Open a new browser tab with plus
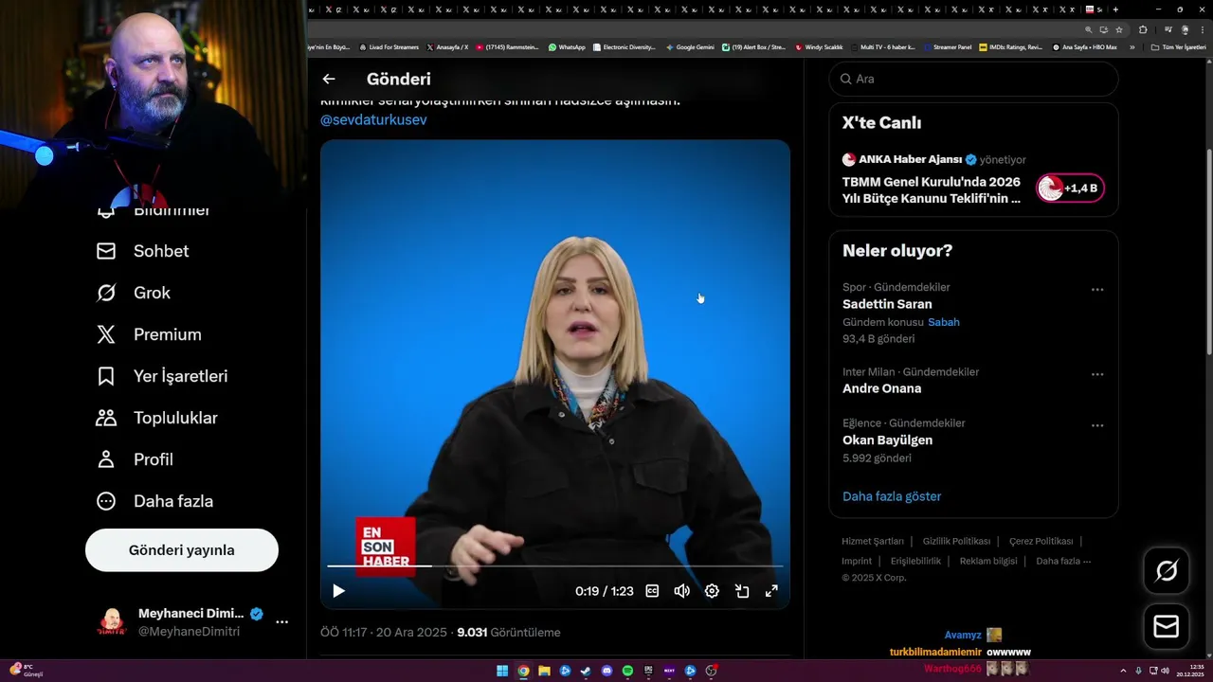 pos(1115,9)
